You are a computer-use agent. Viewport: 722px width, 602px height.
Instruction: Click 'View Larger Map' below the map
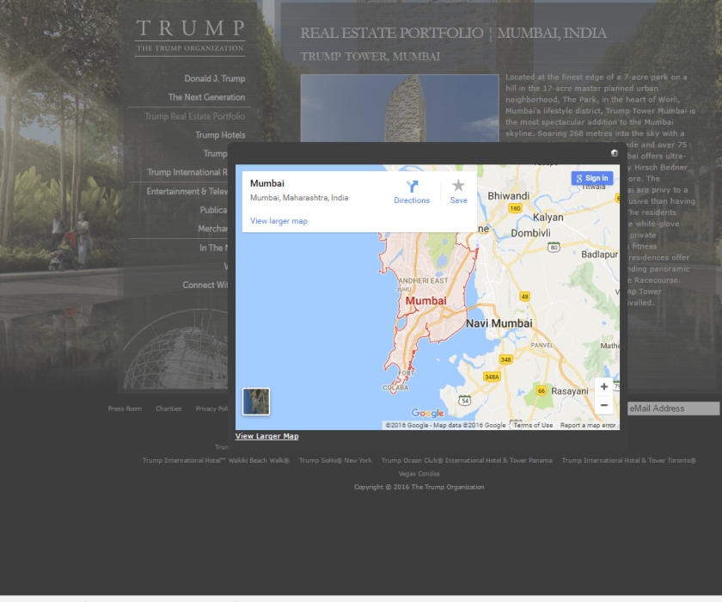coord(266,436)
